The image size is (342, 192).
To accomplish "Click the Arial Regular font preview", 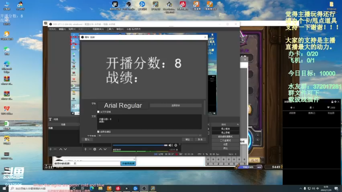I will tap(123, 105).
